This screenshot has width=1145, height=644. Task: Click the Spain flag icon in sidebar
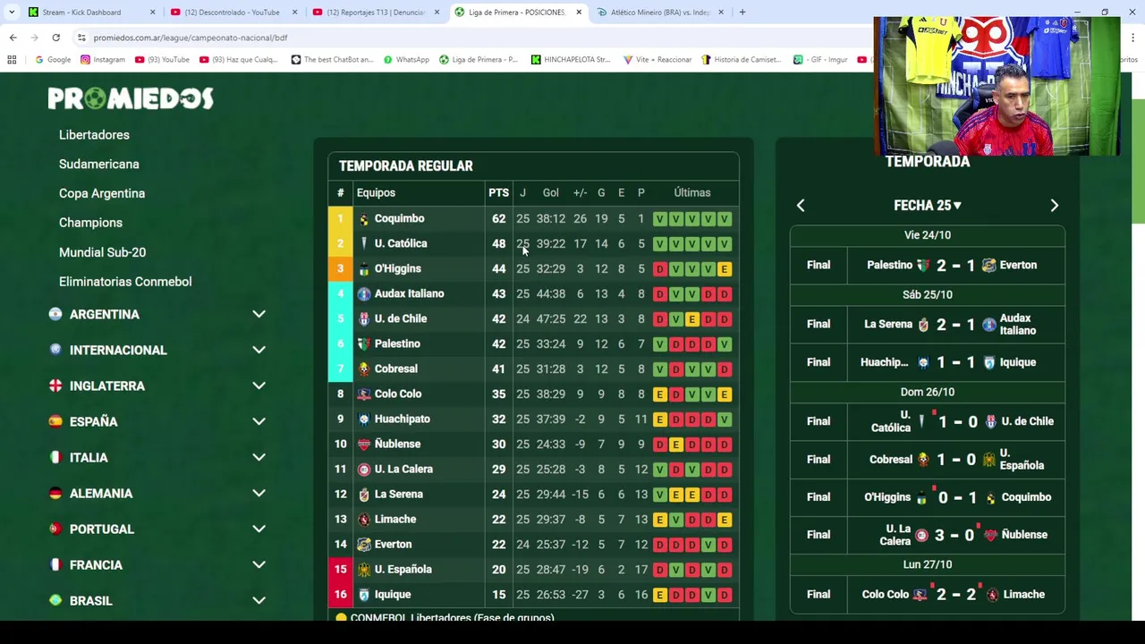[x=55, y=421]
